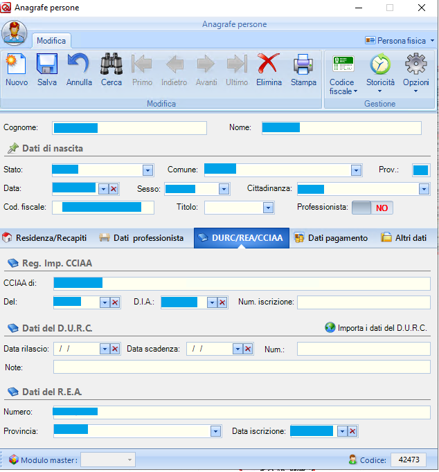Click the R.E.A. Numero field

click(x=242, y=412)
